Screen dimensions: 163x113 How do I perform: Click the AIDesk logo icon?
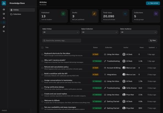pos(4,3)
